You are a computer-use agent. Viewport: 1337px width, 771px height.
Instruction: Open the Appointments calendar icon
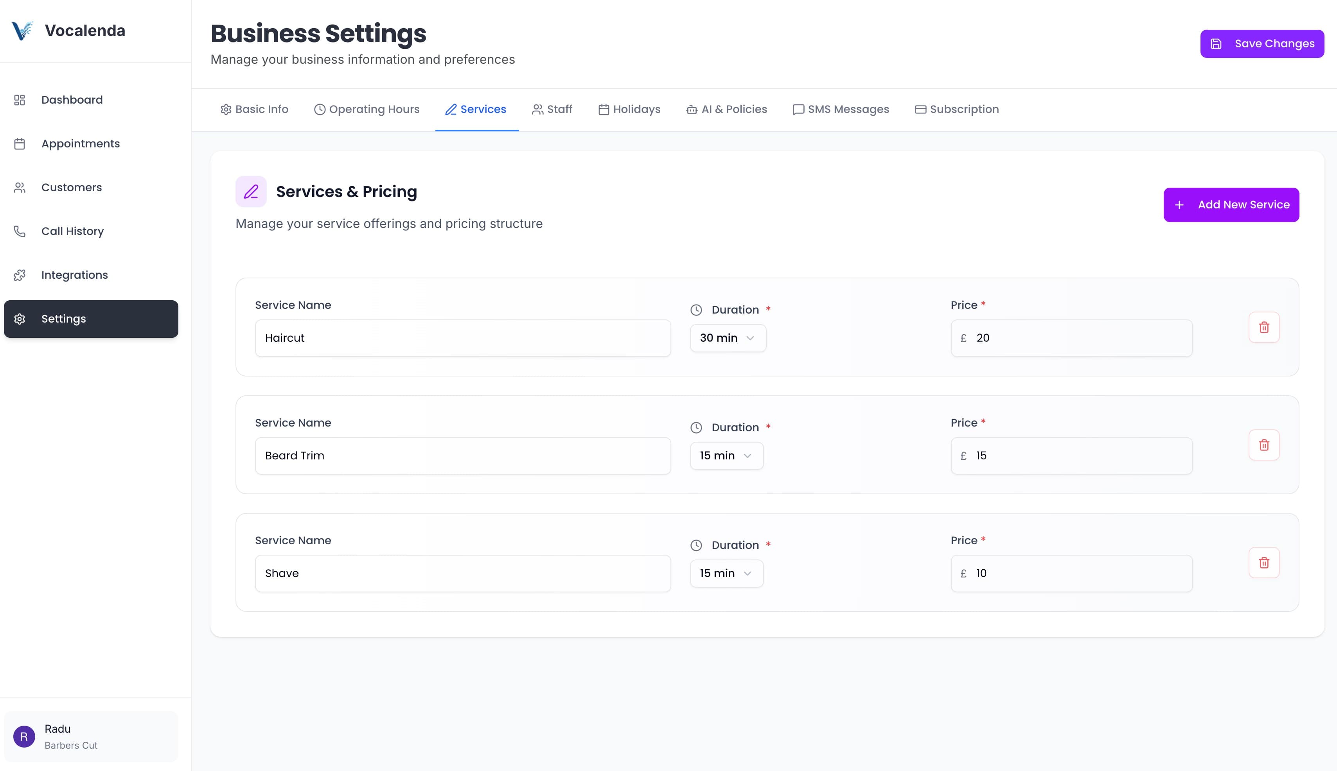coord(20,143)
